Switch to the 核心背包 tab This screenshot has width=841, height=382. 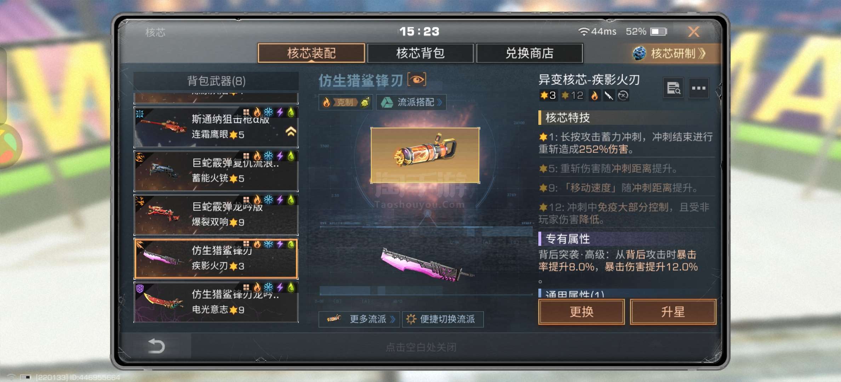pyautogui.click(x=420, y=53)
